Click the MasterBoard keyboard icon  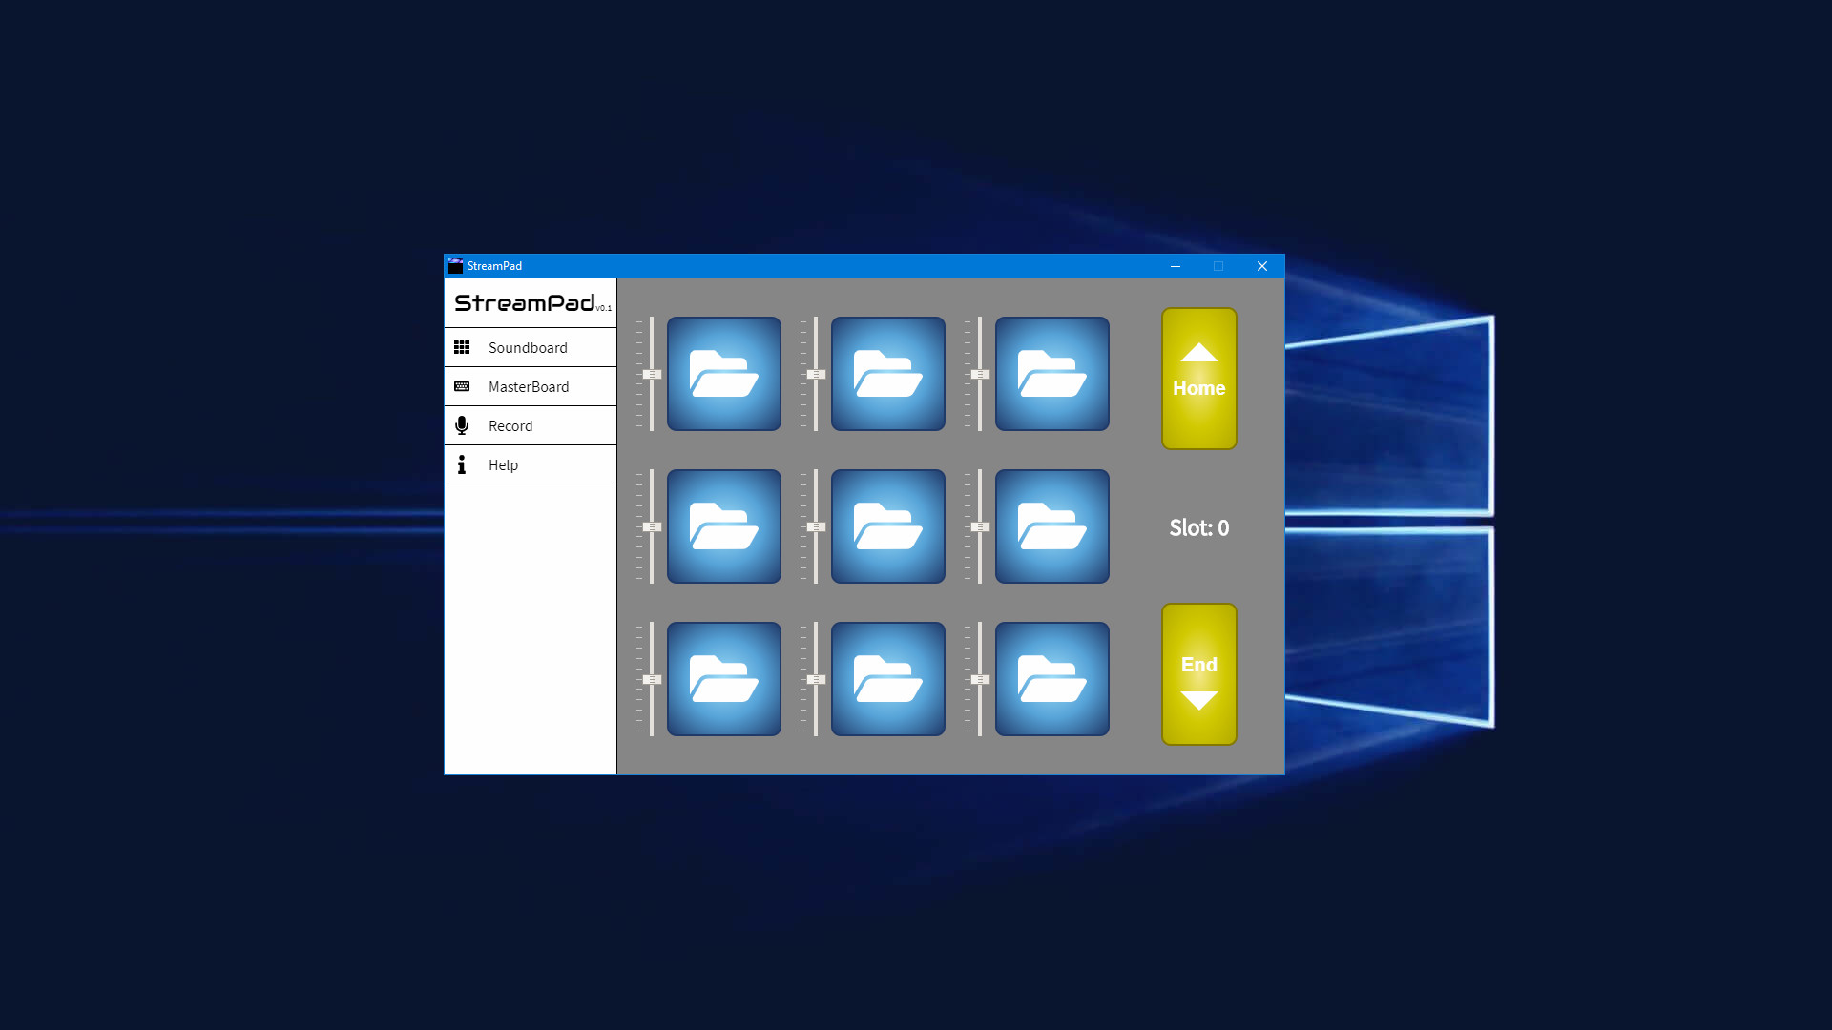[x=462, y=386]
